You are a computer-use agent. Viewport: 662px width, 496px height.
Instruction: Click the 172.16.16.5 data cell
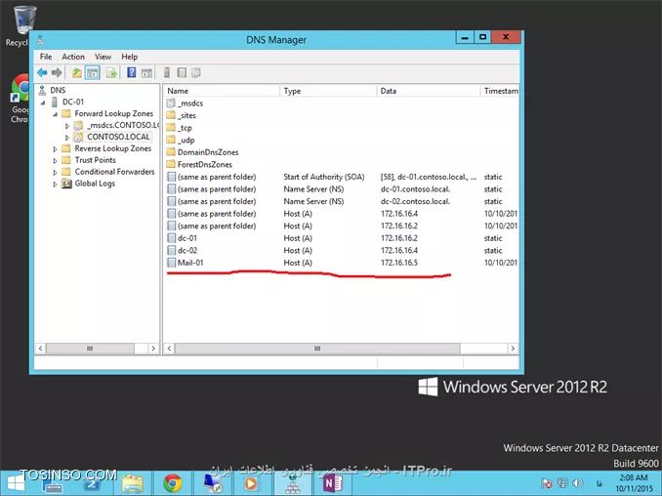pos(399,263)
